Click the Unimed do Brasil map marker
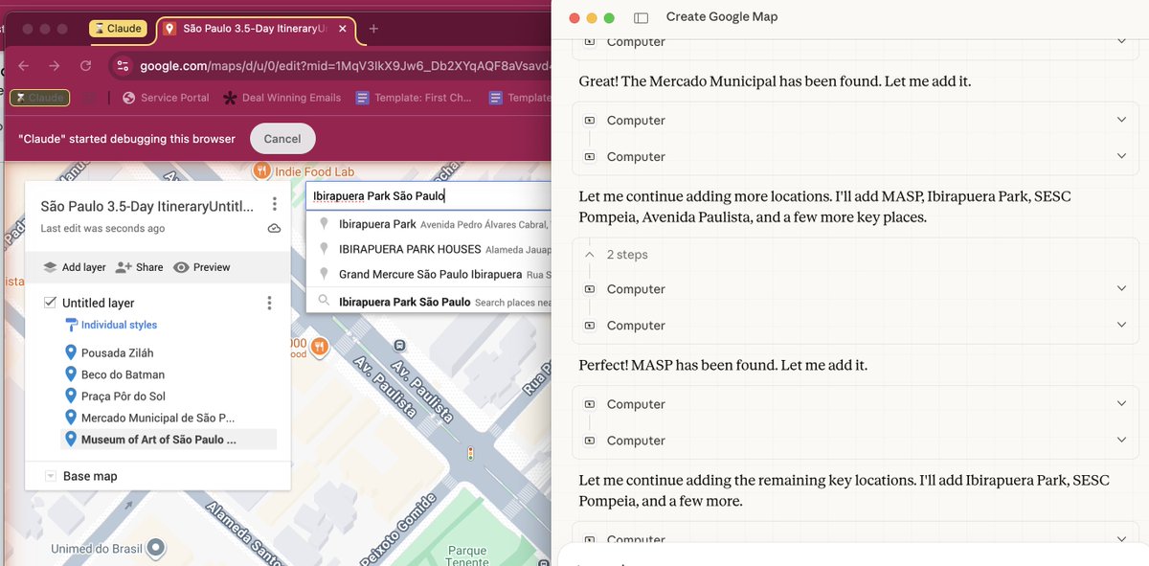Viewport: 1149px width, 566px height. (x=154, y=548)
